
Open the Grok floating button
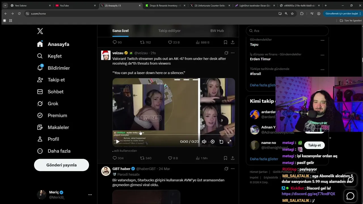pos(351,180)
